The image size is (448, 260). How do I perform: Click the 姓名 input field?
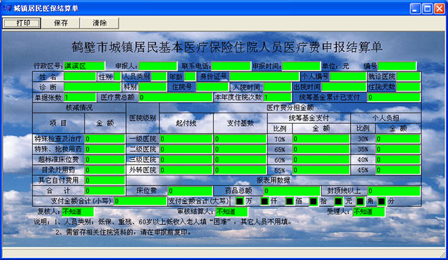coord(80,76)
